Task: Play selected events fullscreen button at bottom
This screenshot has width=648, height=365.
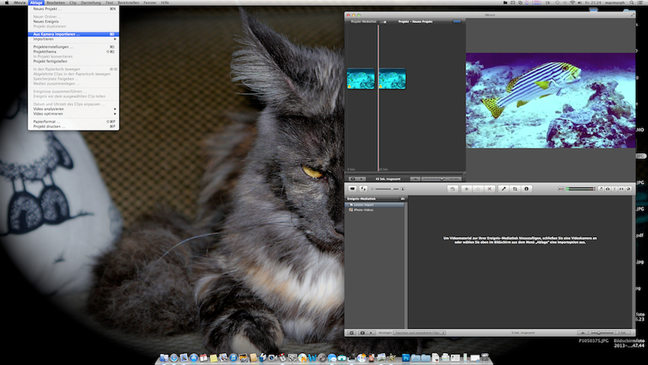Action: click(x=362, y=333)
